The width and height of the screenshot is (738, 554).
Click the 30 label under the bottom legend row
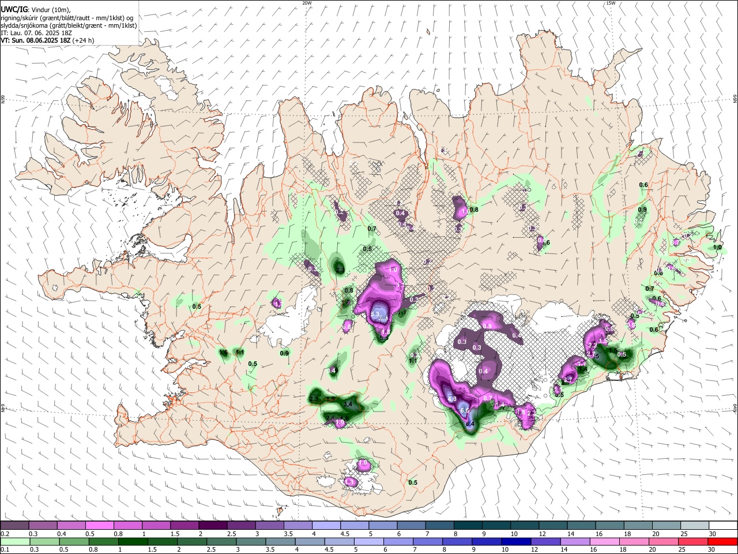click(x=713, y=549)
